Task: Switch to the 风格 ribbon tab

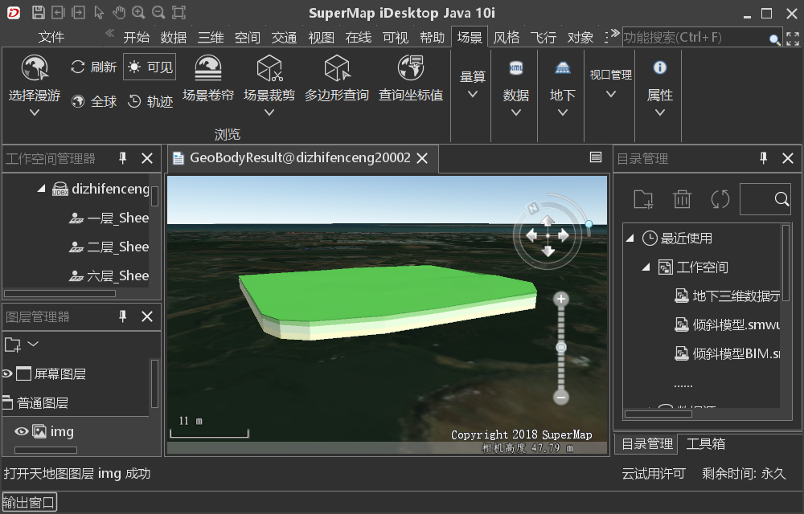Action: (x=506, y=38)
